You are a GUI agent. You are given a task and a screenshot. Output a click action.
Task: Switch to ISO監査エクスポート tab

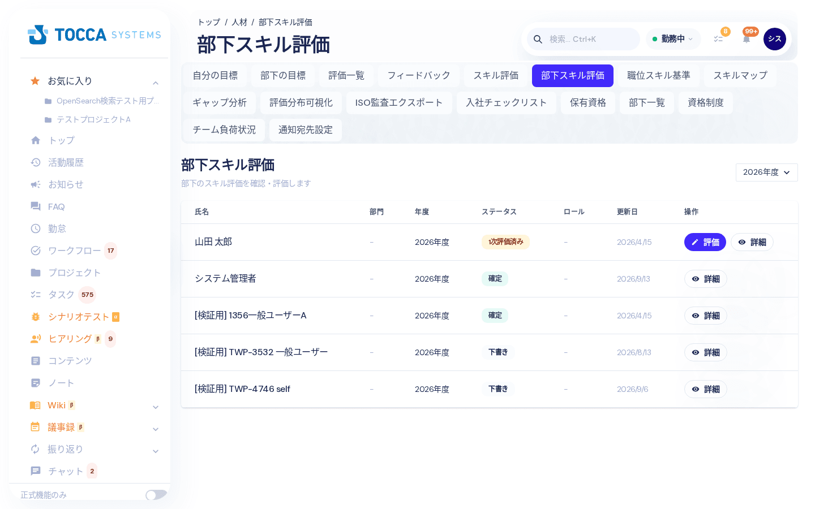399,103
